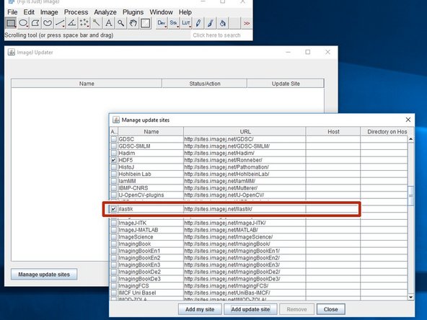Select the Rectangle selection tool
427x320 pixels.
point(11,23)
